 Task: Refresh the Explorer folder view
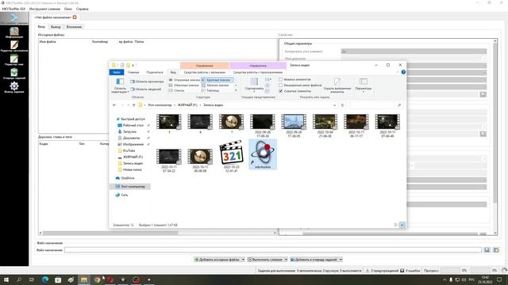342,105
